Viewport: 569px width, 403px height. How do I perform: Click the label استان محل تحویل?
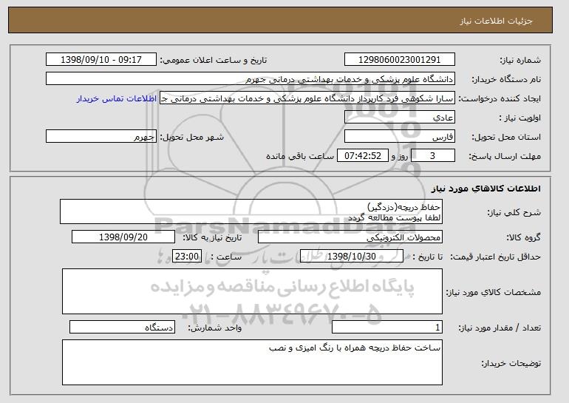pos(506,138)
